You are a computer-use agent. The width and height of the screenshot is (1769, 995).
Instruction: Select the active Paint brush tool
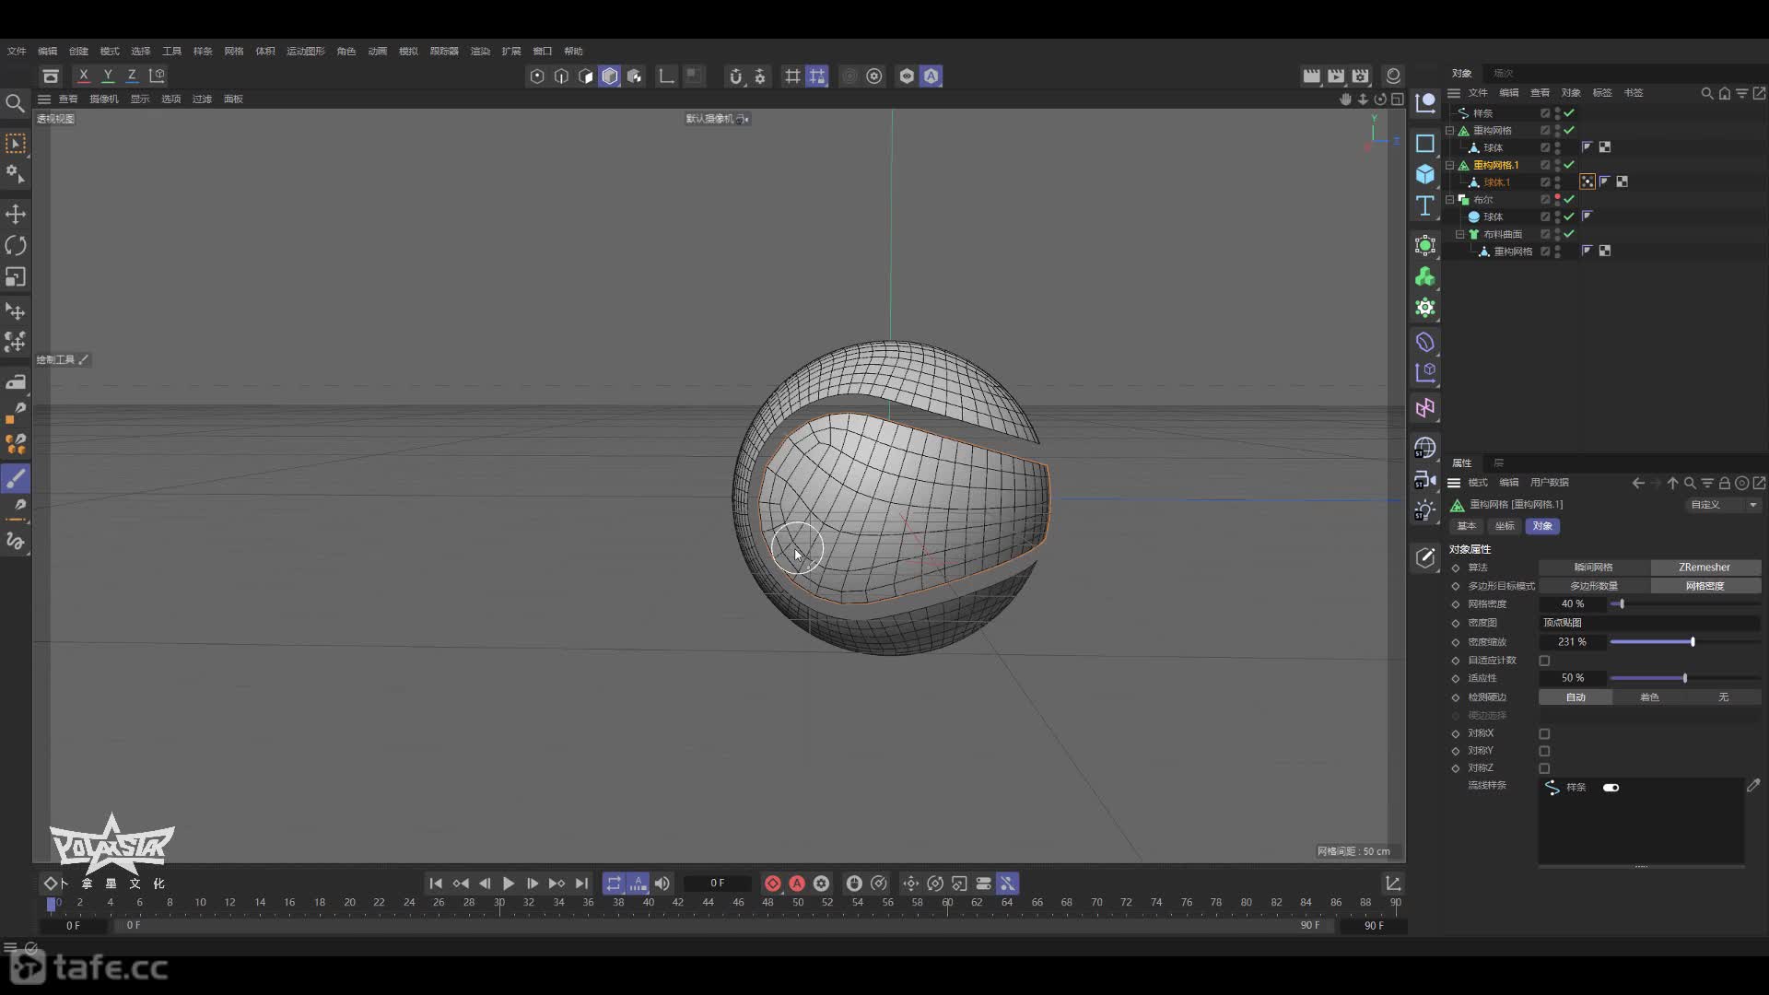click(x=16, y=478)
